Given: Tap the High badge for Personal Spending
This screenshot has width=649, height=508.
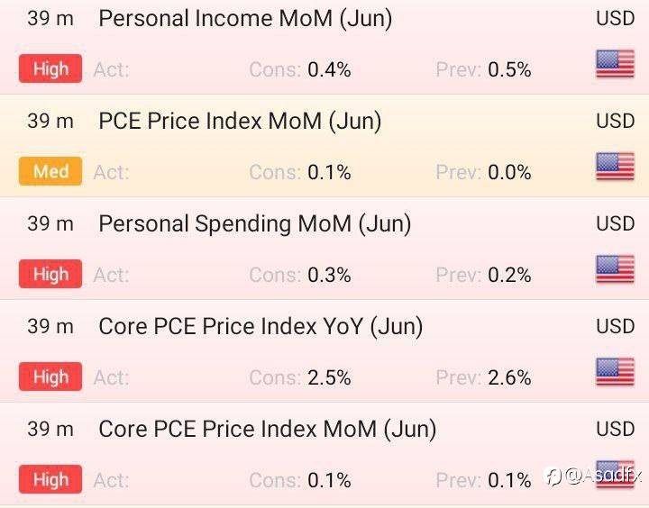Looking at the screenshot, I should tap(50, 274).
